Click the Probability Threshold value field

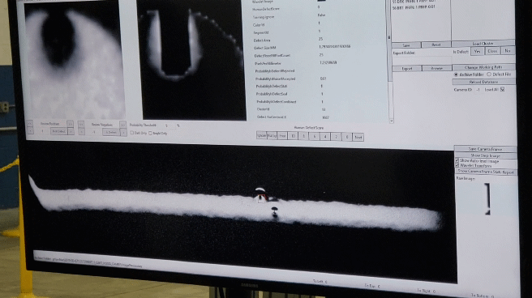click(167, 126)
